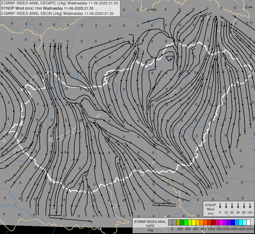Click the 5 m/s wind arrow in legend

pos(220,205)
